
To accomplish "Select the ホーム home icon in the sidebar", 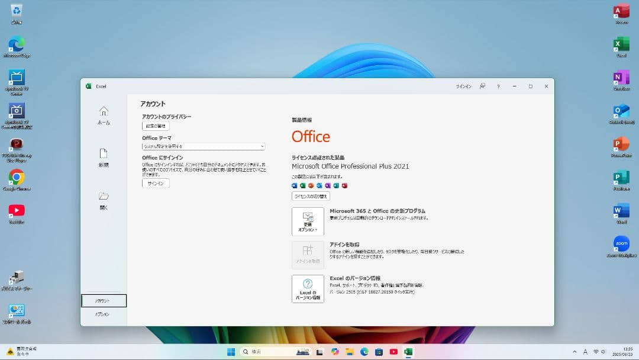I will (104, 117).
